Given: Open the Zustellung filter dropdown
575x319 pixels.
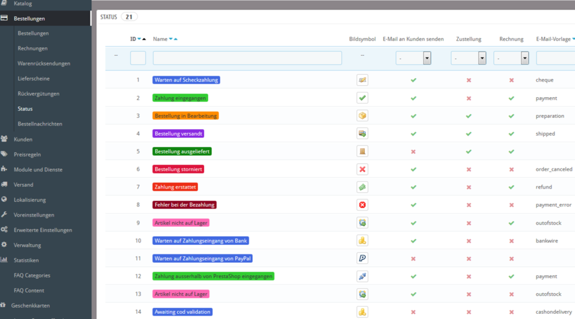Looking at the screenshot, I should click(x=468, y=58).
